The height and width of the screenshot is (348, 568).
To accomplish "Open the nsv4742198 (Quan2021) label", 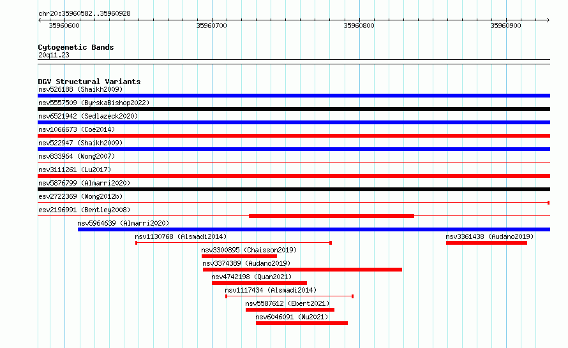I will tap(251, 277).
